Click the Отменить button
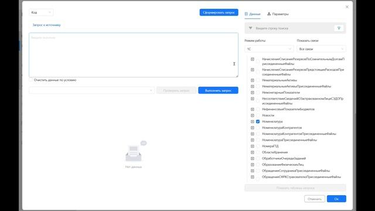The height and width of the screenshot is (211, 375). pyautogui.click(x=315, y=199)
